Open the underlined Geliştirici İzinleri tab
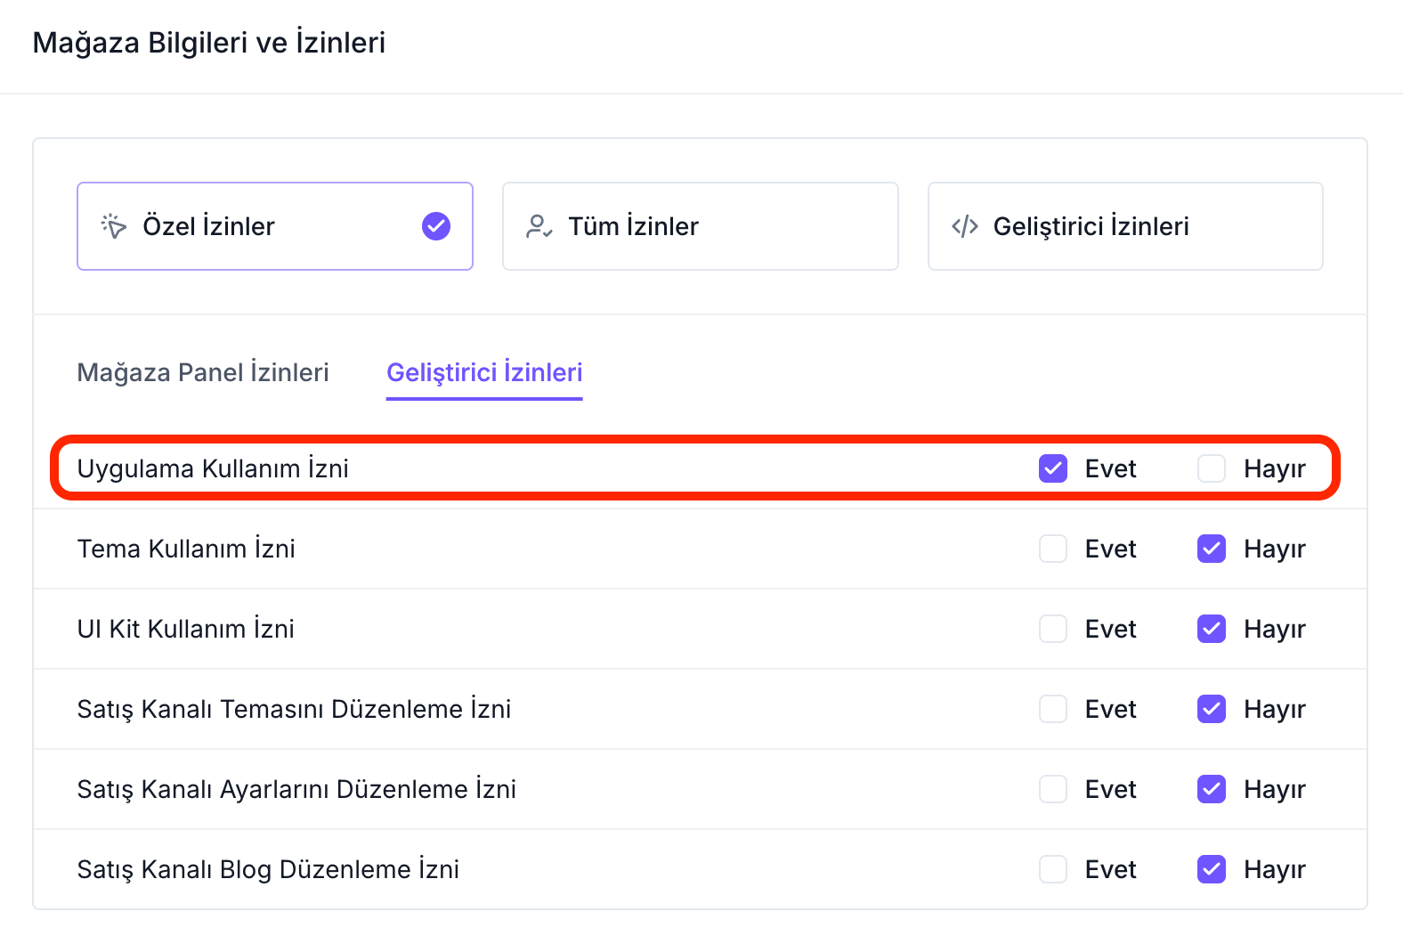 (x=484, y=372)
